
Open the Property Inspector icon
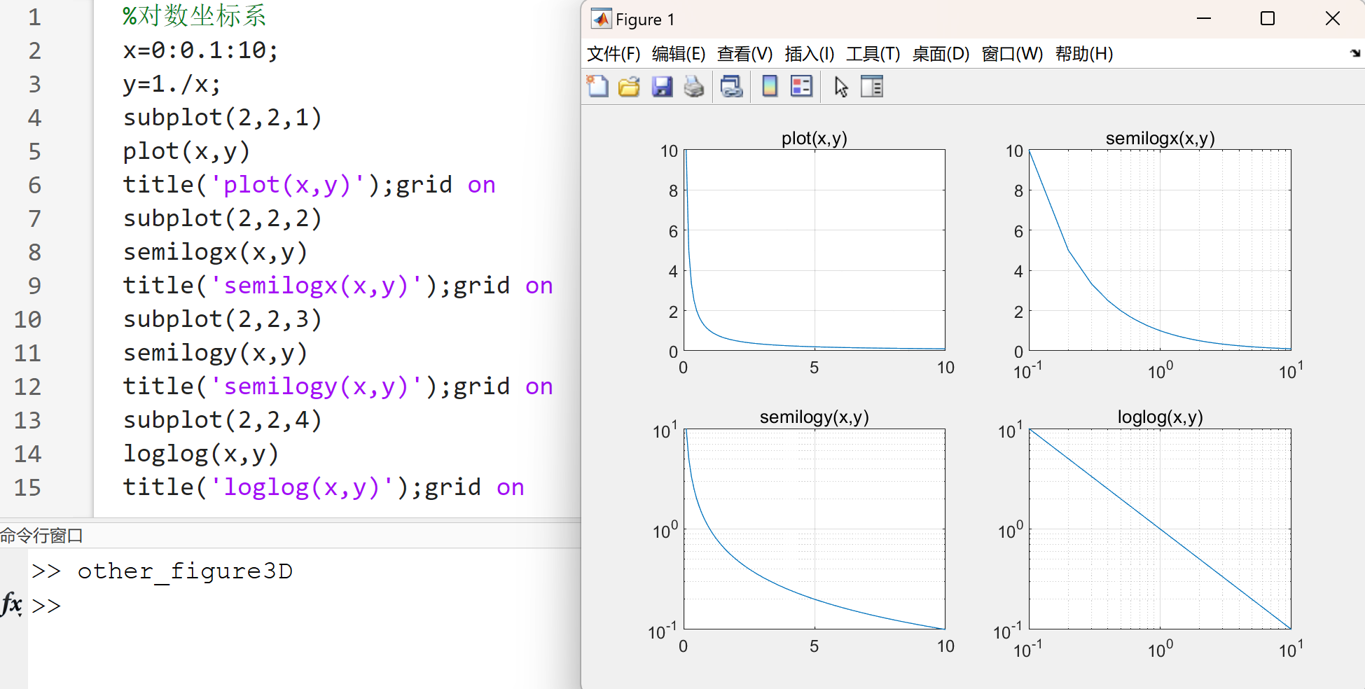[872, 87]
